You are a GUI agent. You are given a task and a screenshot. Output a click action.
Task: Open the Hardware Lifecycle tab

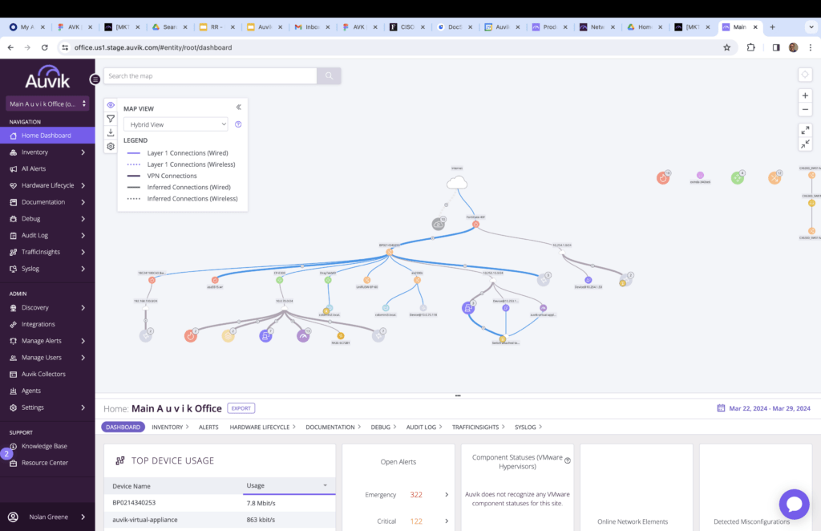262,428
